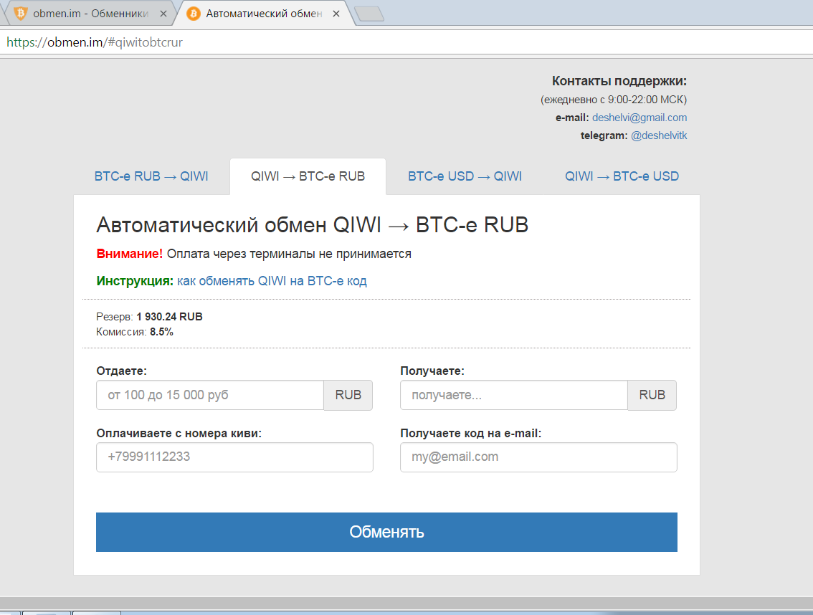Open the QIWI → BTC-e USD tab
Viewport: 813px width, 615px height.
622,176
